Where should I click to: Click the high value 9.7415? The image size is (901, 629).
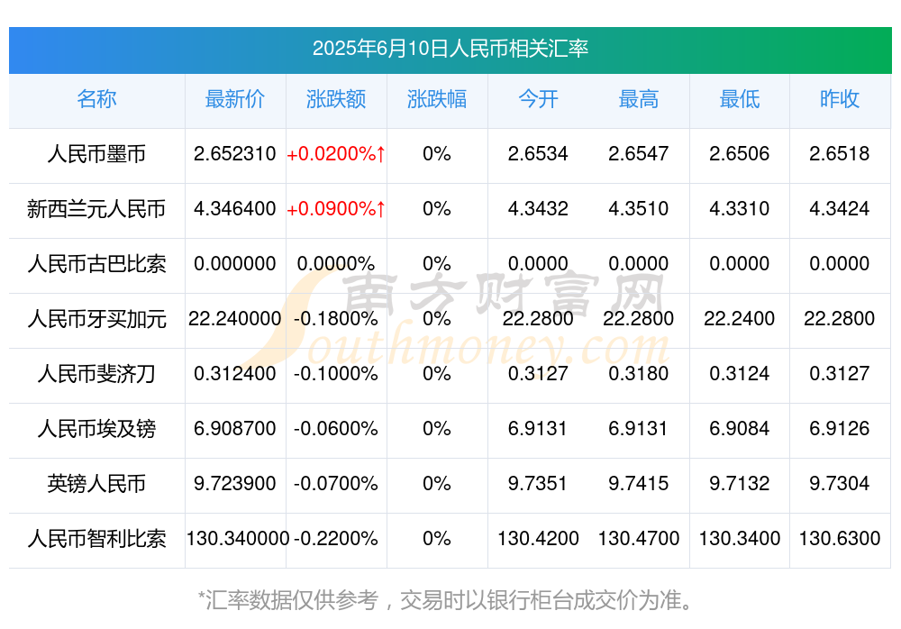639,483
